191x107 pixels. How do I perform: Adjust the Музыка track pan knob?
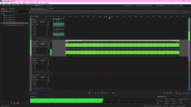(43, 44)
